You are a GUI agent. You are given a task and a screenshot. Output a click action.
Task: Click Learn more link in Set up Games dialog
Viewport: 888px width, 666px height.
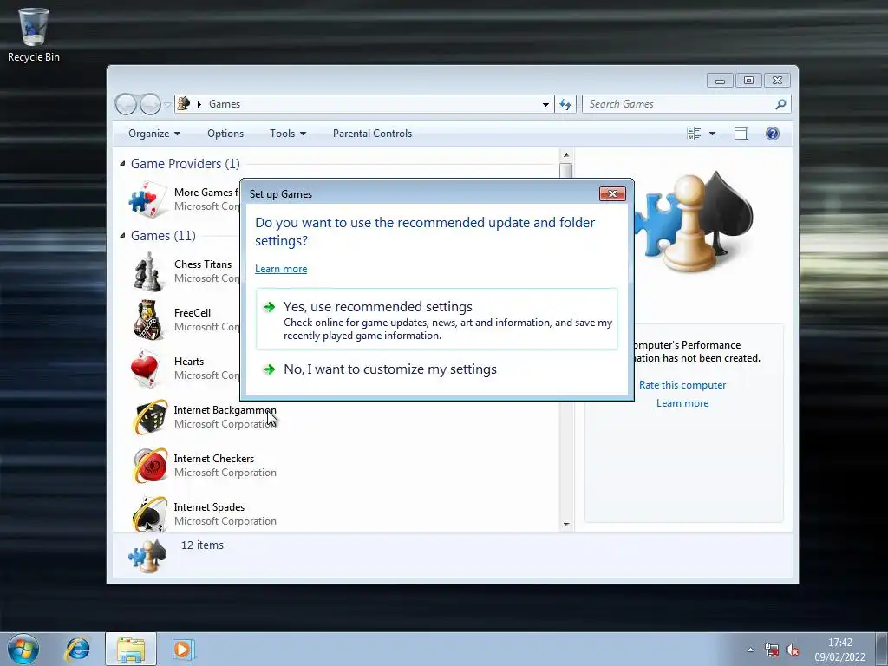pyautogui.click(x=281, y=269)
